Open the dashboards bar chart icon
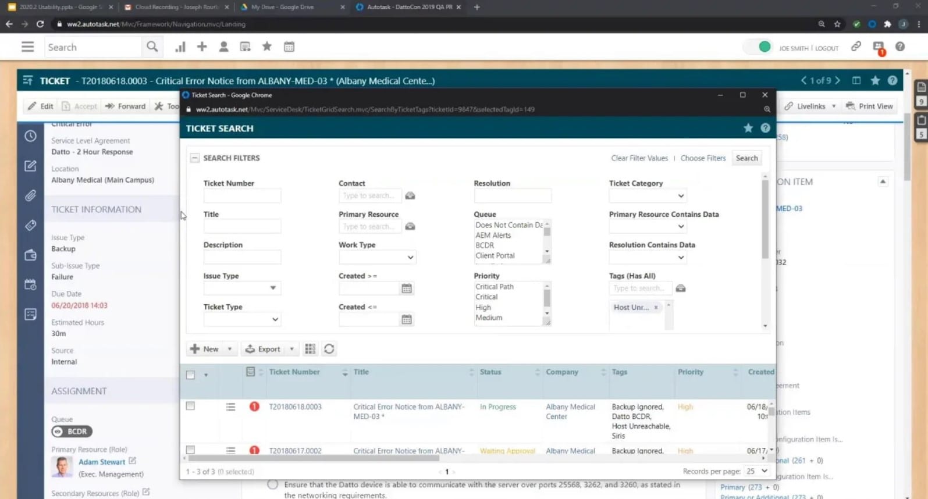The image size is (928, 499). coord(180,47)
